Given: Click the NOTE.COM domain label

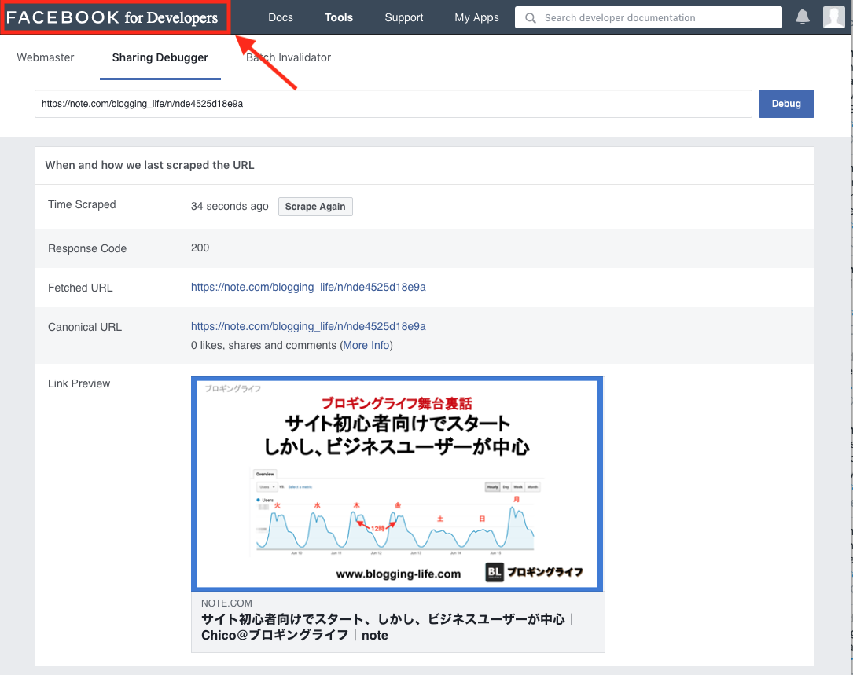Looking at the screenshot, I should [x=226, y=603].
